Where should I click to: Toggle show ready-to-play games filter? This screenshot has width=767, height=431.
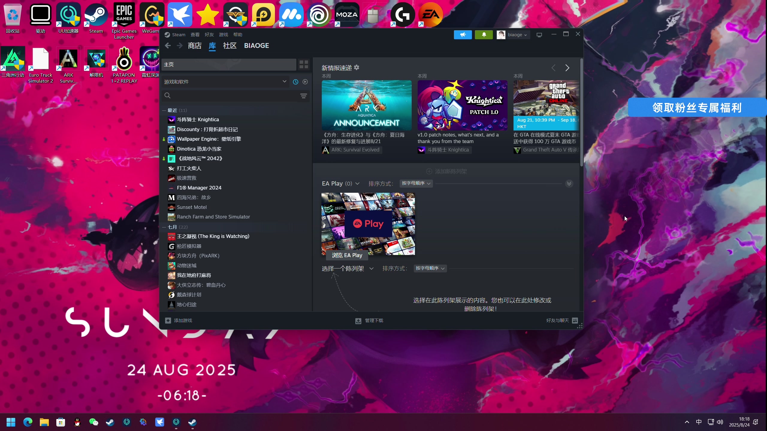(x=305, y=82)
